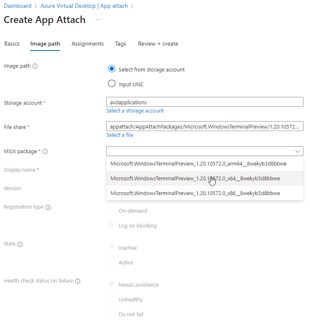Show the State info icon tooltip
This screenshot has height=324, width=310.
[x=20, y=244]
